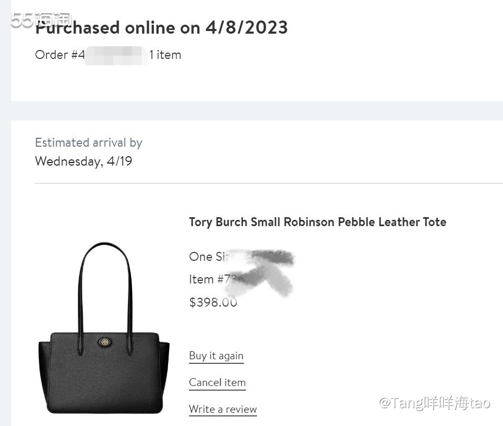
Task: Select the Cancel item link
Action: coord(217,383)
